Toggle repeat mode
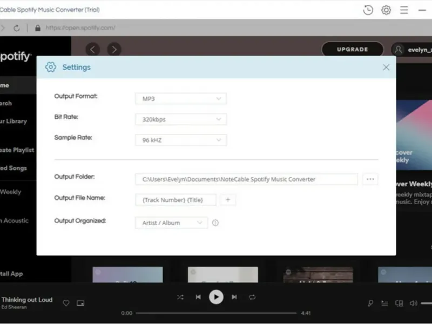The image size is (432, 324). (252, 297)
